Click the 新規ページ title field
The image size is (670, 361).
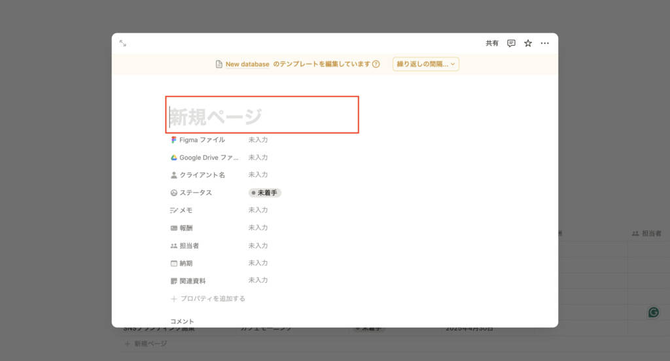point(262,116)
